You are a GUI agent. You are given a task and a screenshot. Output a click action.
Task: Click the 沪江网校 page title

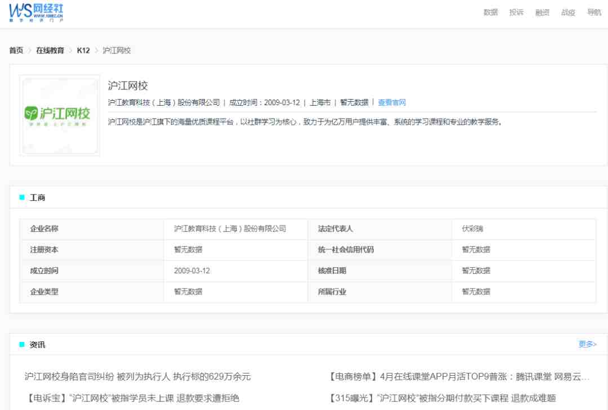pyautogui.click(x=128, y=85)
